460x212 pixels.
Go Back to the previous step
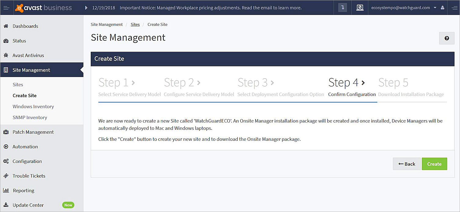coord(407,164)
